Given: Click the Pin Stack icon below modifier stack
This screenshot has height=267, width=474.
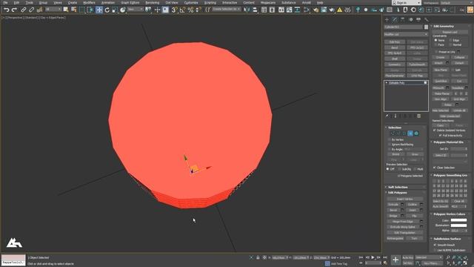Looking at the screenshot, I should (x=387, y=116).
